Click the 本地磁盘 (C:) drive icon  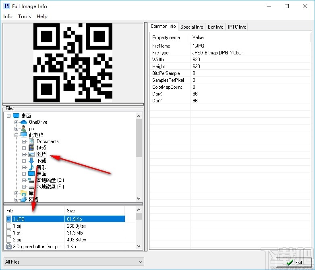(x=31, y=180)
